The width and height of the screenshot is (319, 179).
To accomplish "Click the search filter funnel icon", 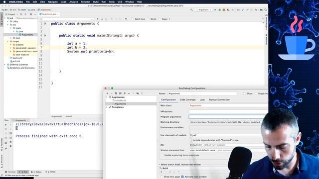I will coord(126,19).
